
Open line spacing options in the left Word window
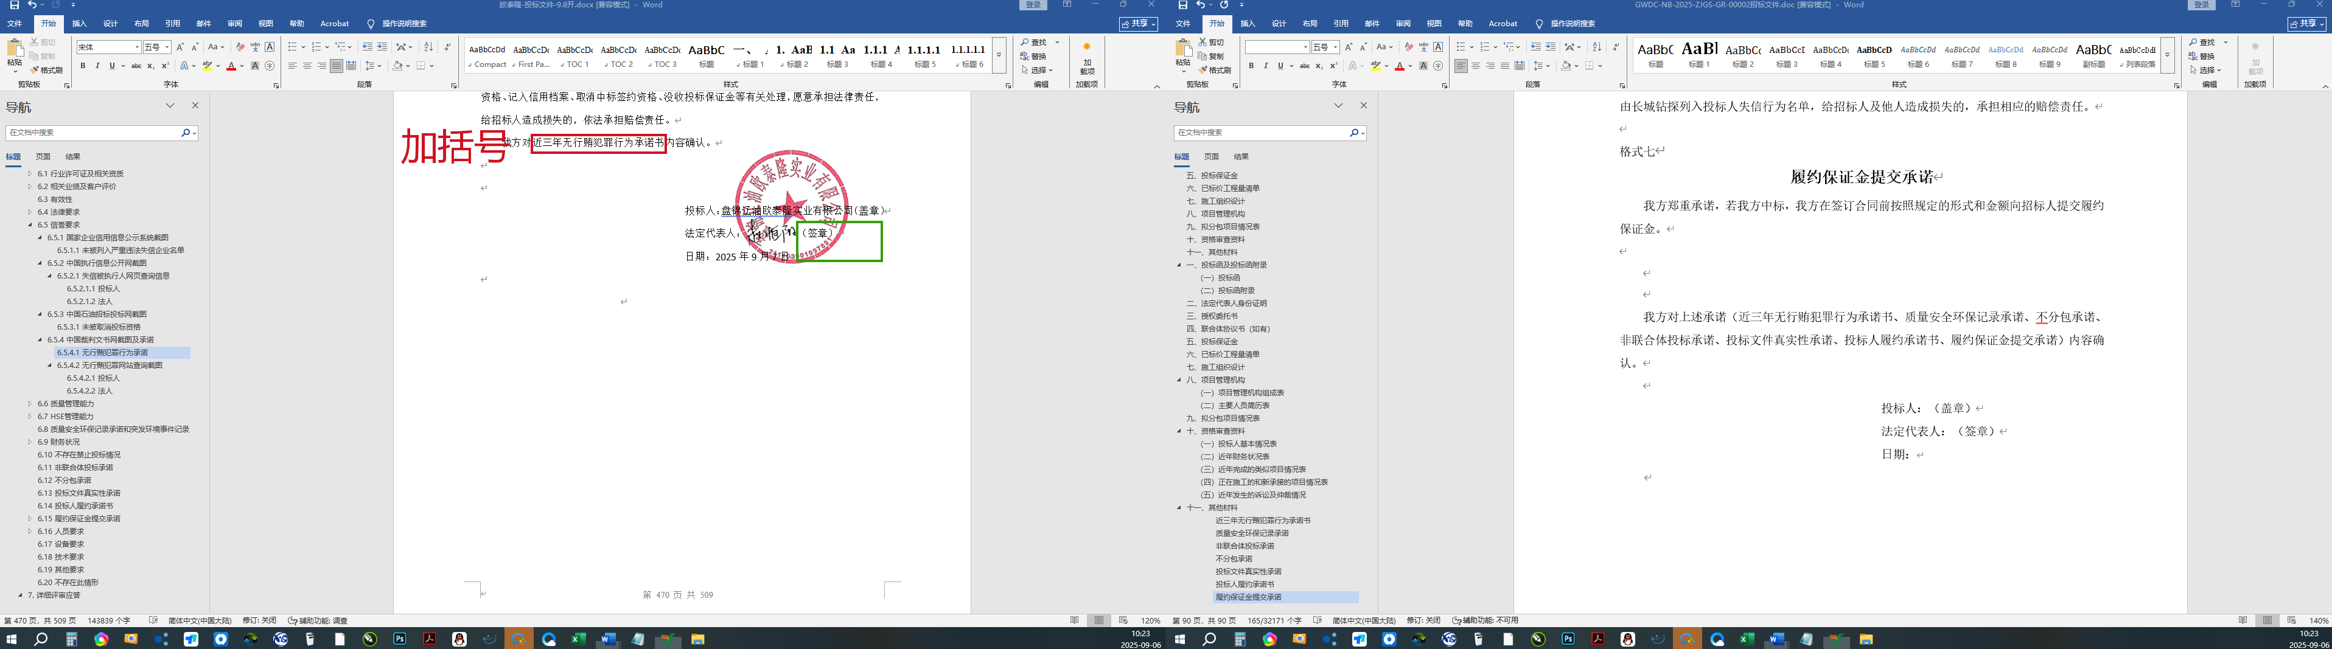(x=373, y=66)
